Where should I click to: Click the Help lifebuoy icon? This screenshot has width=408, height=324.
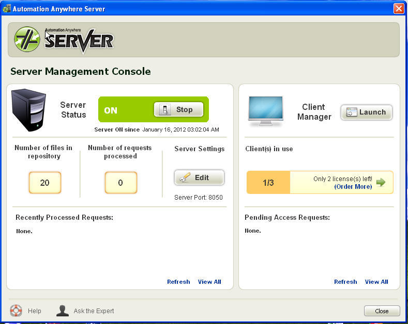click(16, 311)
